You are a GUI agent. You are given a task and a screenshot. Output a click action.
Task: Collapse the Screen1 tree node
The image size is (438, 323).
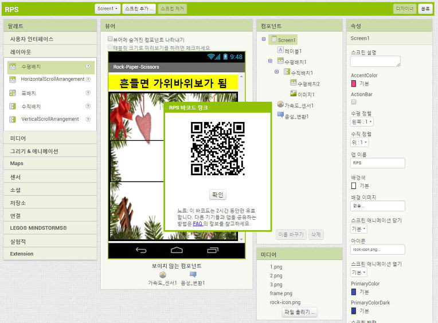pos(263,39)
